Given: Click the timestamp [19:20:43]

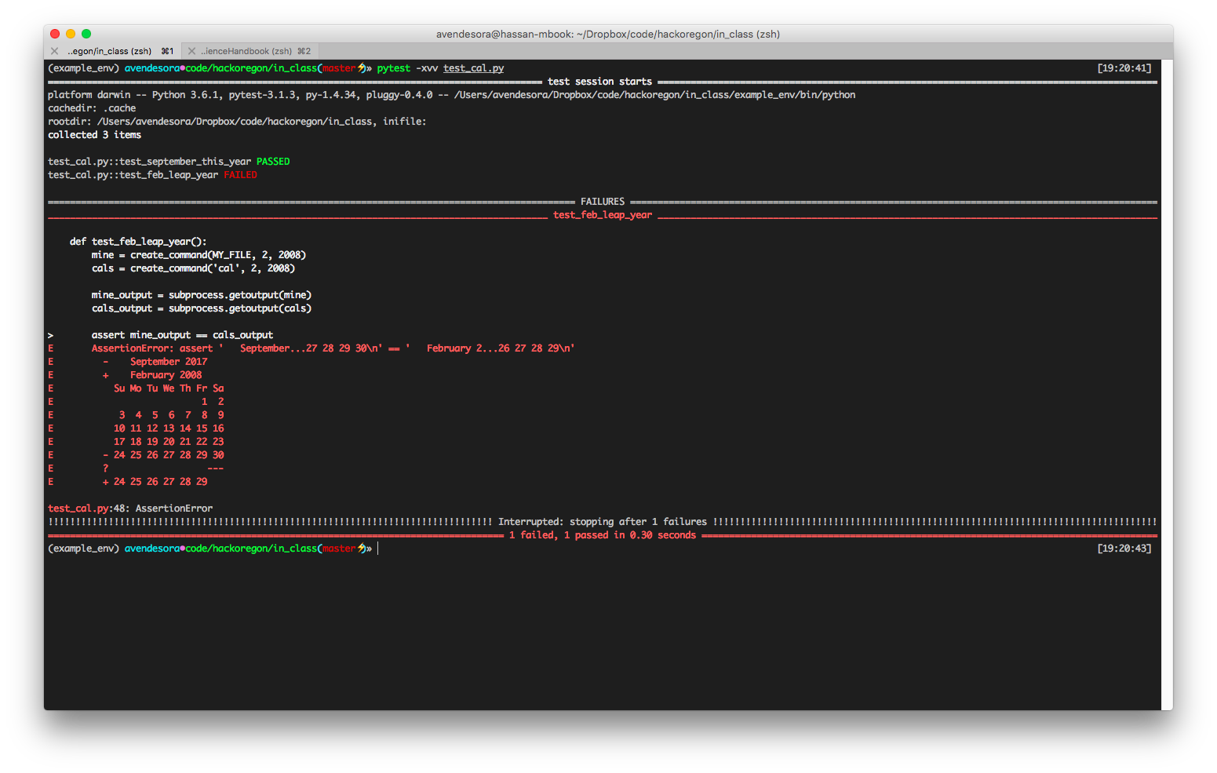Looking at the screenshot, I should coord(1124,549).
